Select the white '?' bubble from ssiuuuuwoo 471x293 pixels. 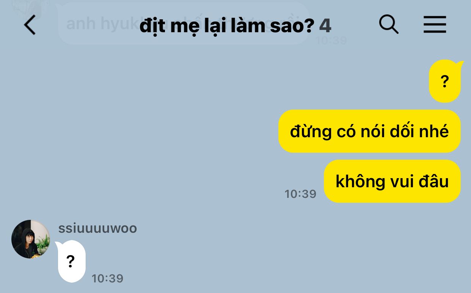point(72,261)
